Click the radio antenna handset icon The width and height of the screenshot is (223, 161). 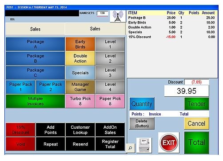(x=118, y=16)
